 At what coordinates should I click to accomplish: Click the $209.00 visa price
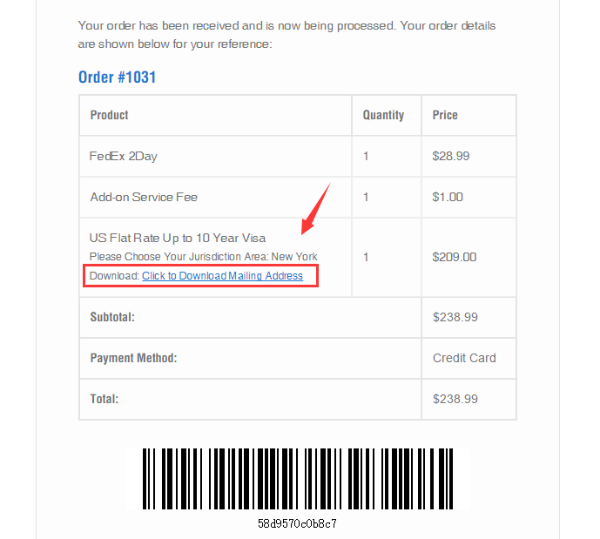point(455,257)
